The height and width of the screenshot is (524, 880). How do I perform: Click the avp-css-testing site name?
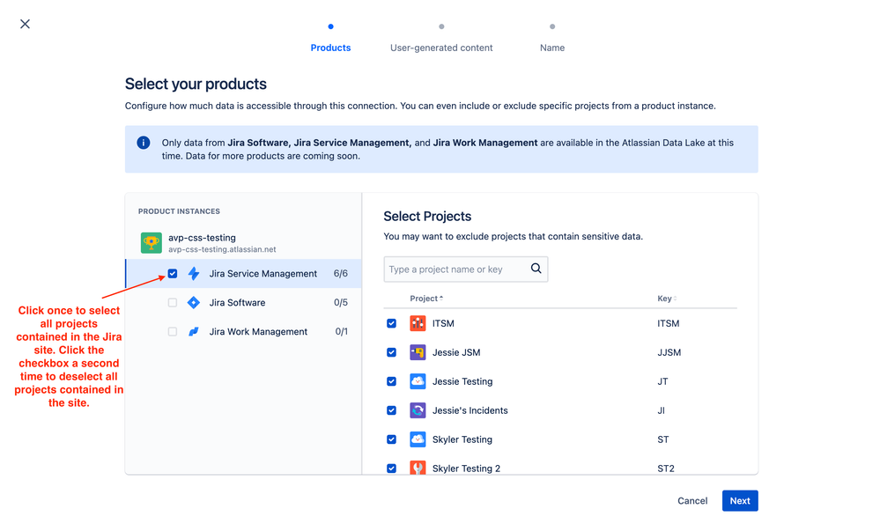pos(202,237)
